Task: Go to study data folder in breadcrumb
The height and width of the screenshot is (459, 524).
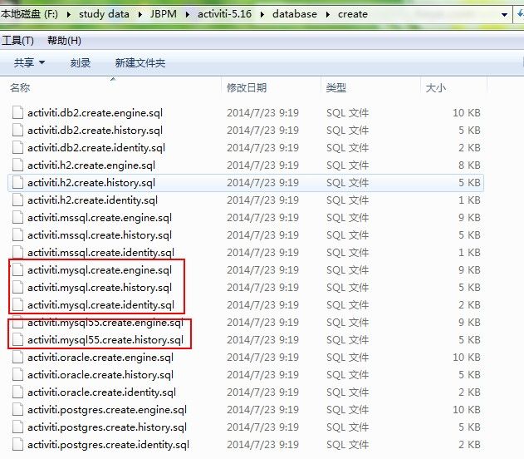Action: (104, 14)
